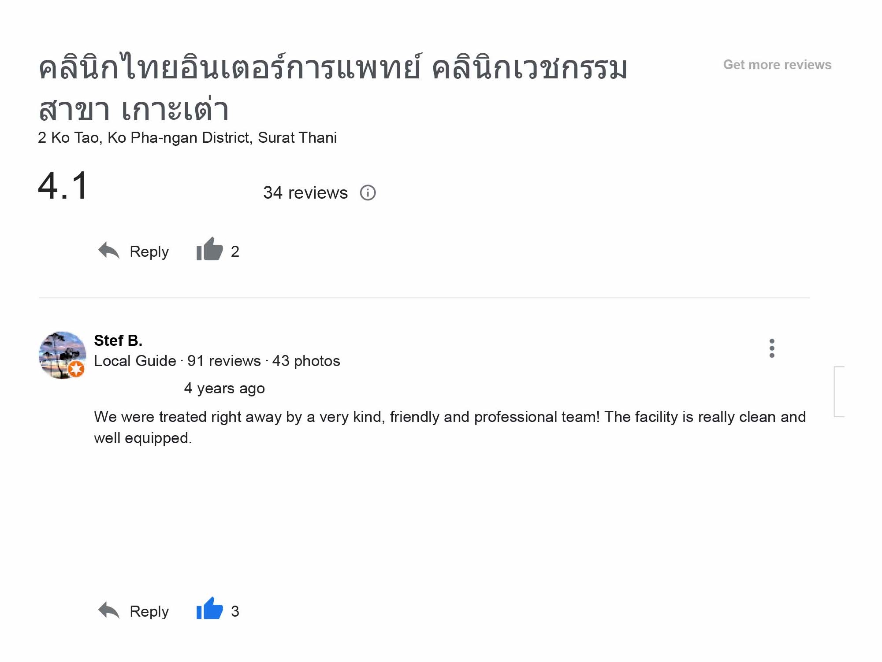
Task: Click the Reply text under Stef B.'s review
Action: point(149,611)
